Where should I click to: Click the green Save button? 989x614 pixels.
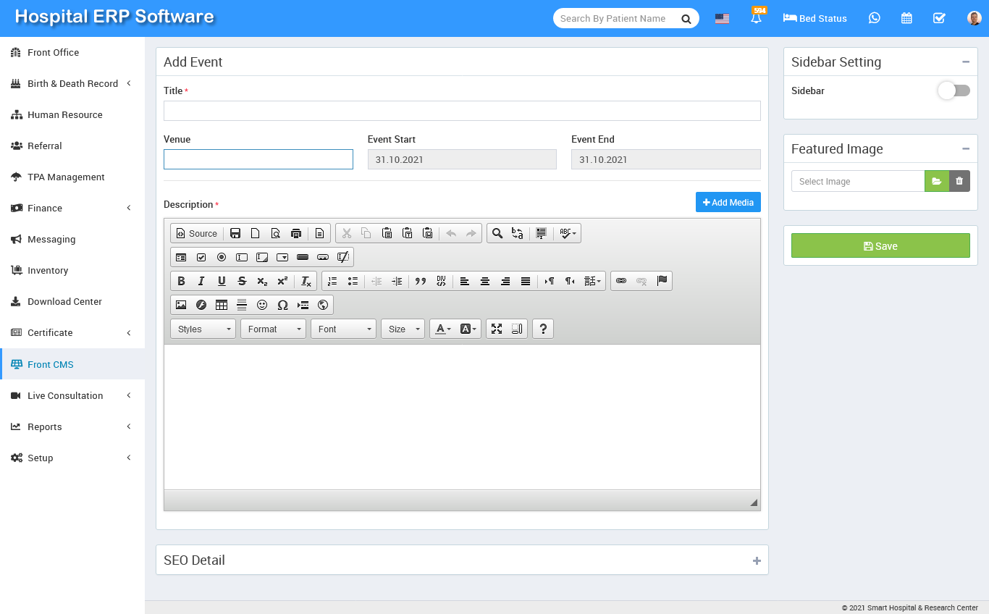pyautogui.click(x=880, y=245)
